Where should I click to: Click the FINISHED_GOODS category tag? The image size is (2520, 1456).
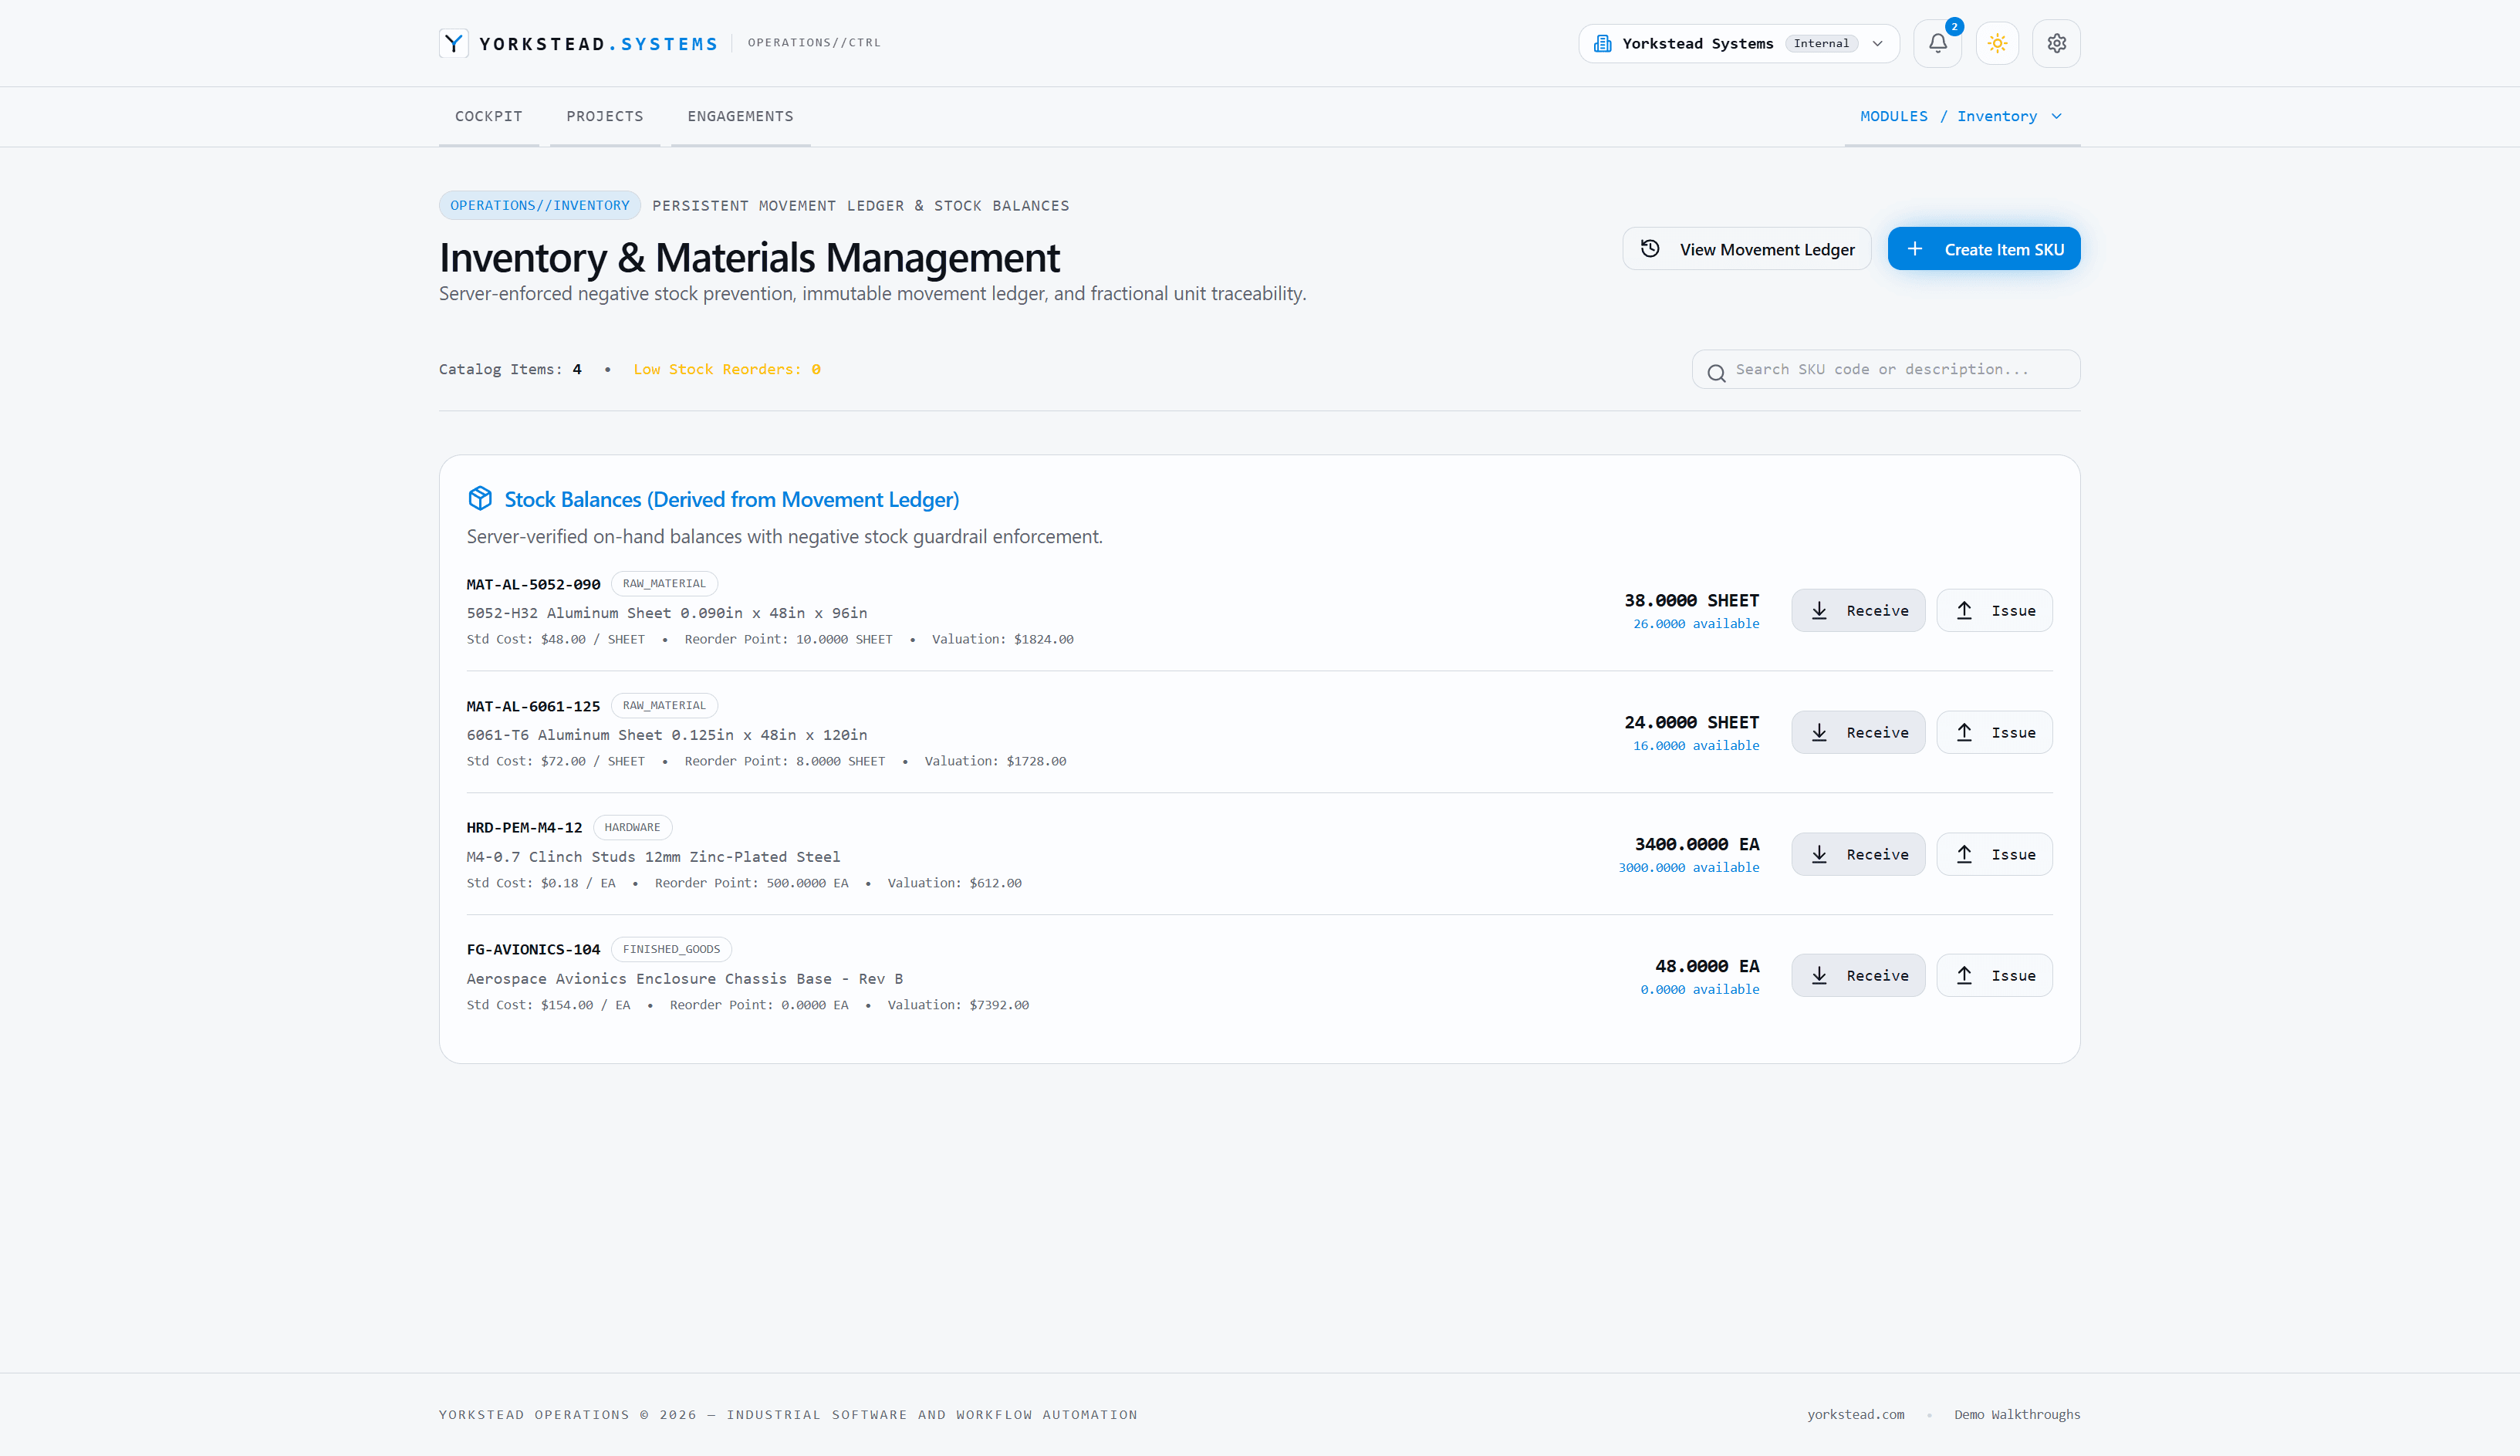point(671,949)
